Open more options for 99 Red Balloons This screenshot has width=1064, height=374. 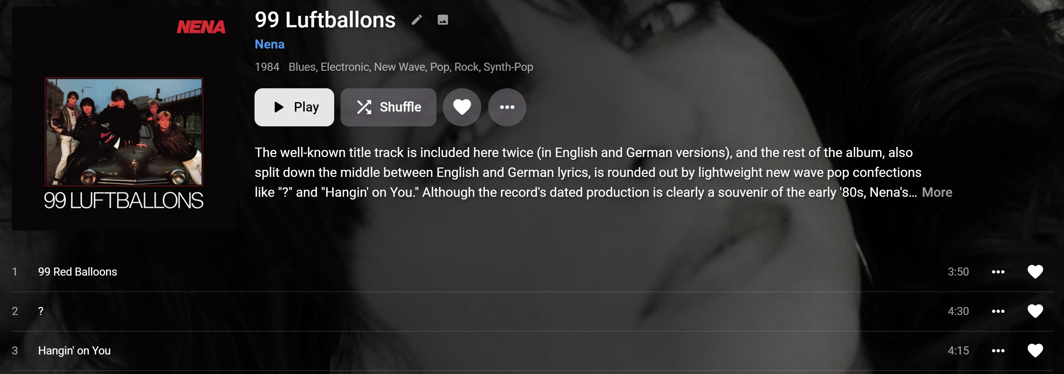coord(998,272)
